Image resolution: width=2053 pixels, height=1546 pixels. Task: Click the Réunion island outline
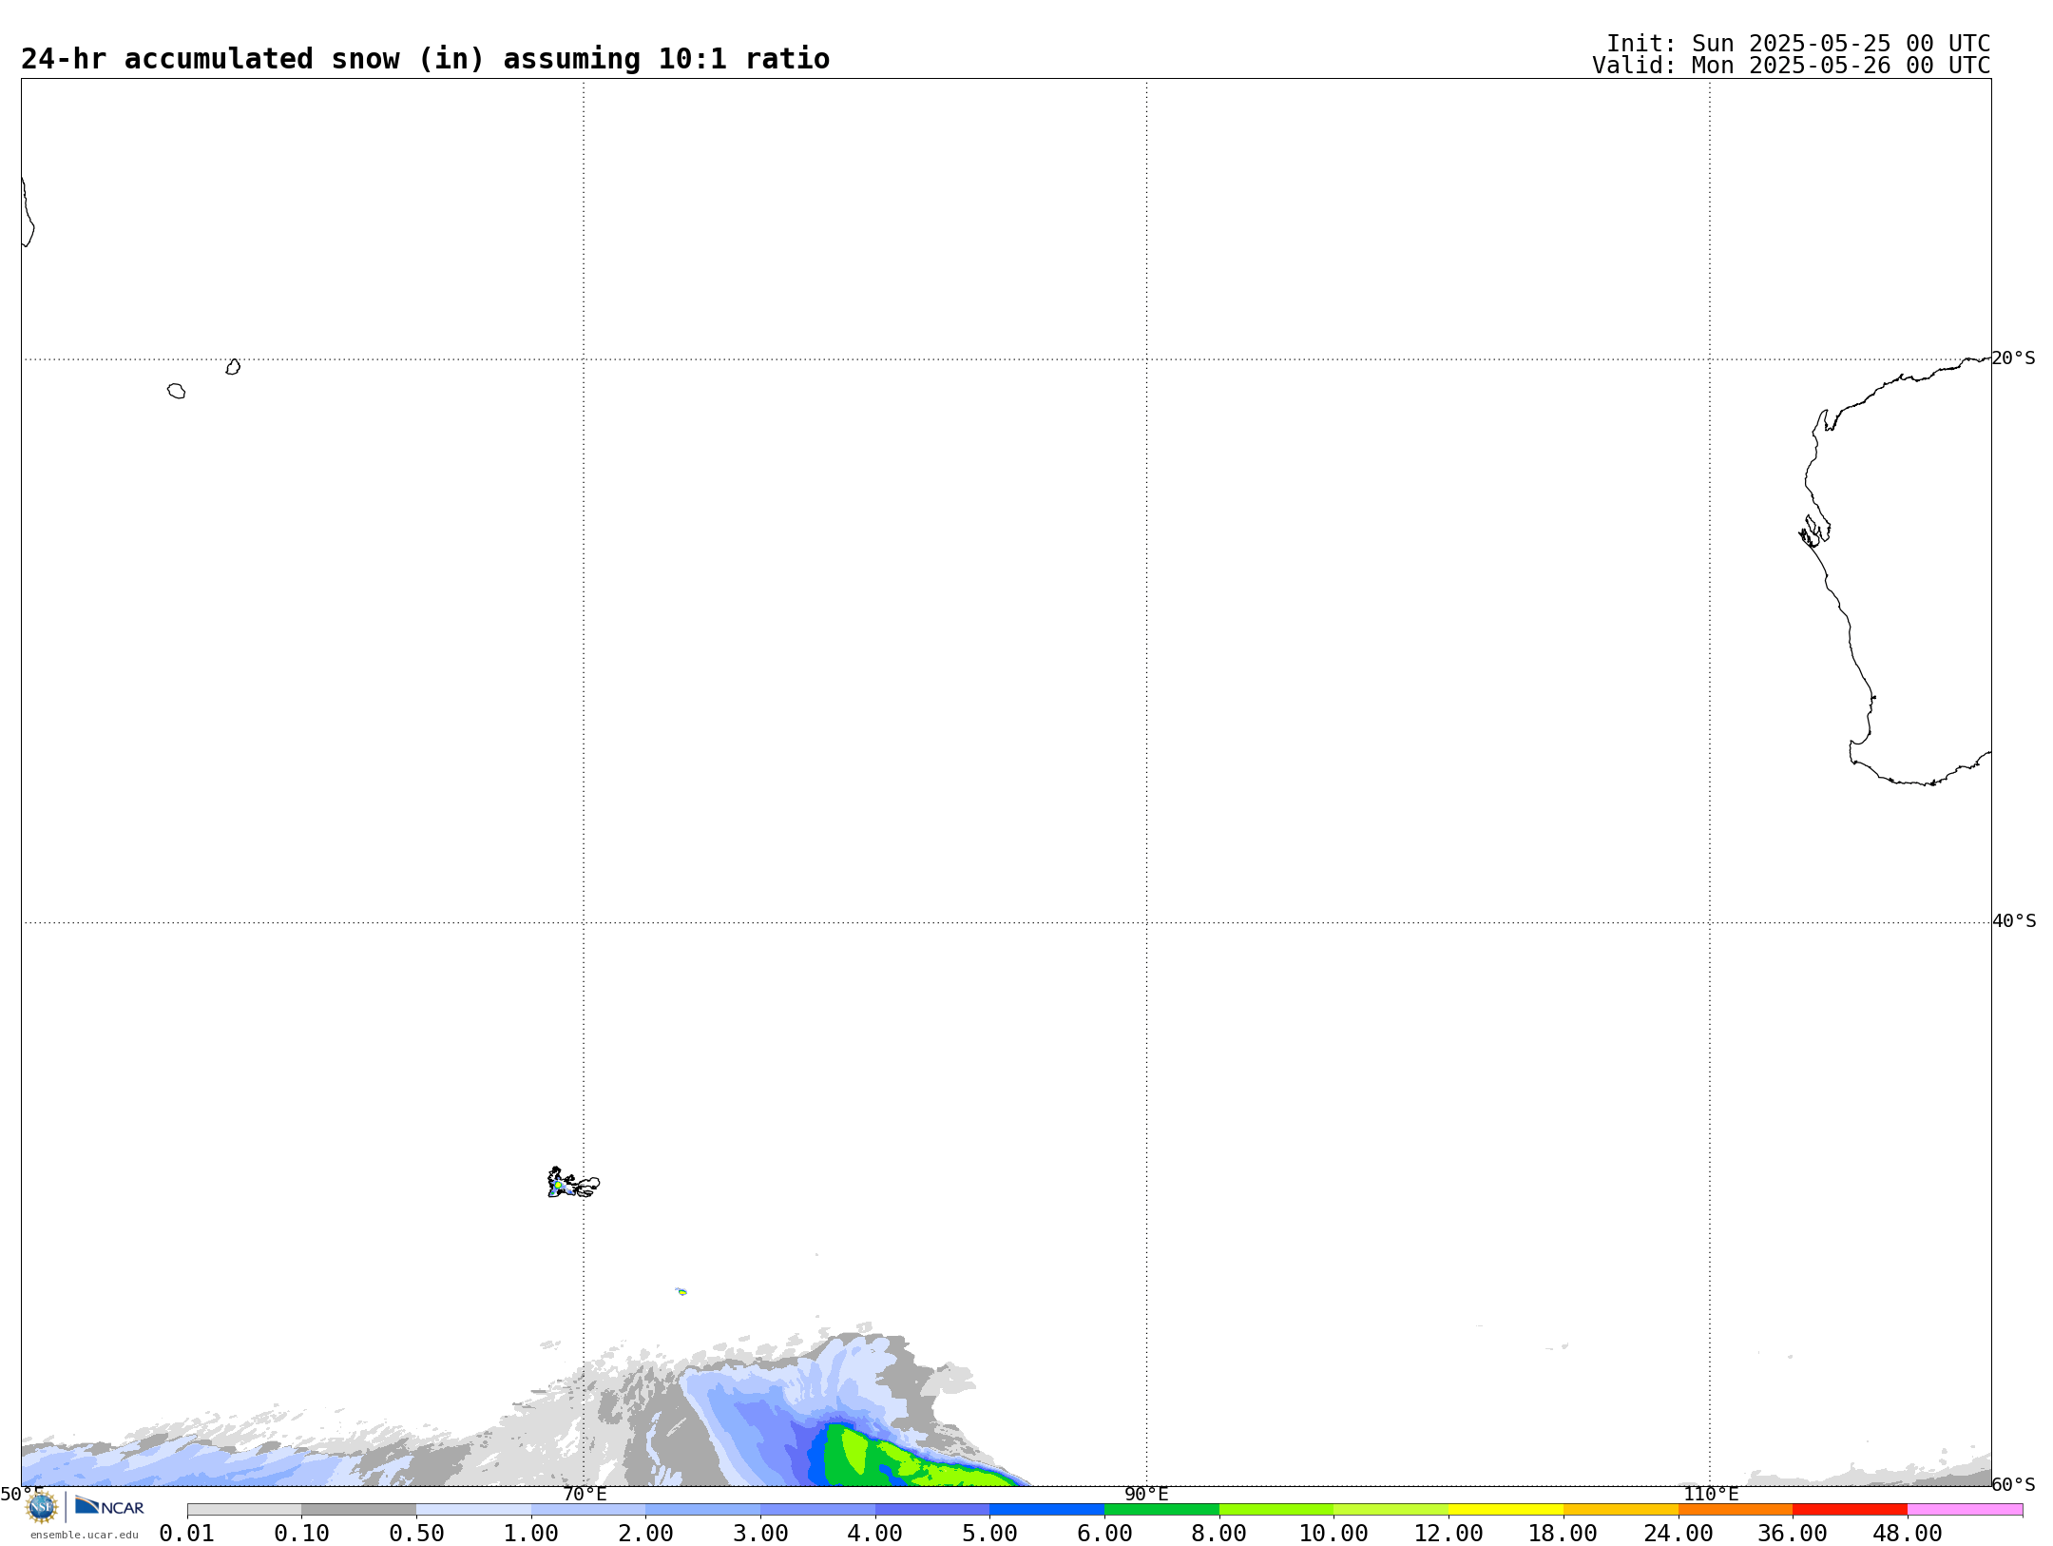(177, 391)
